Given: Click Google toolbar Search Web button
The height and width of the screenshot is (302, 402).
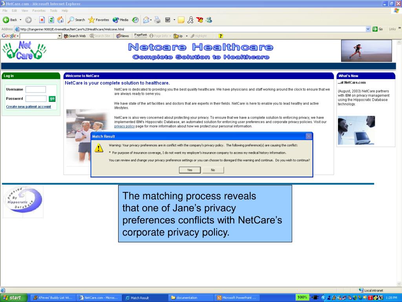Looking at the screenshot, I should [x=75, y=36].
